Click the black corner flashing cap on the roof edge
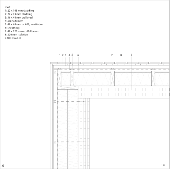The image size is (170, 169). coord(54,63)
